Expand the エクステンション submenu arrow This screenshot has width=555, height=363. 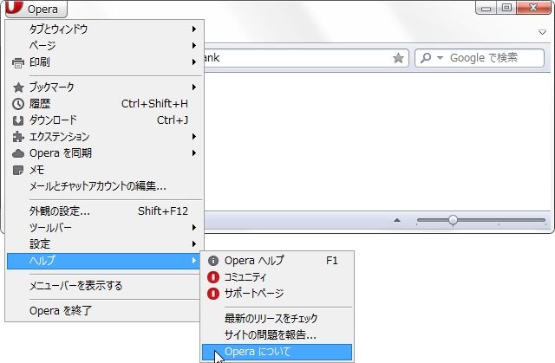point(194,136)
